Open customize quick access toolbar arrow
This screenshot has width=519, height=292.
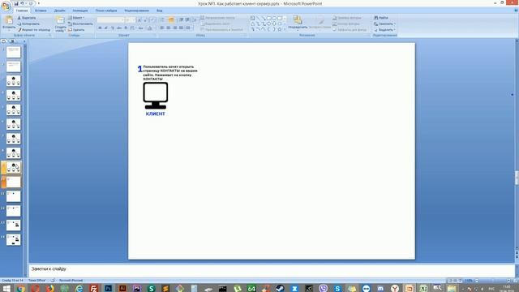pyautogui.click(x=39, y=3)
